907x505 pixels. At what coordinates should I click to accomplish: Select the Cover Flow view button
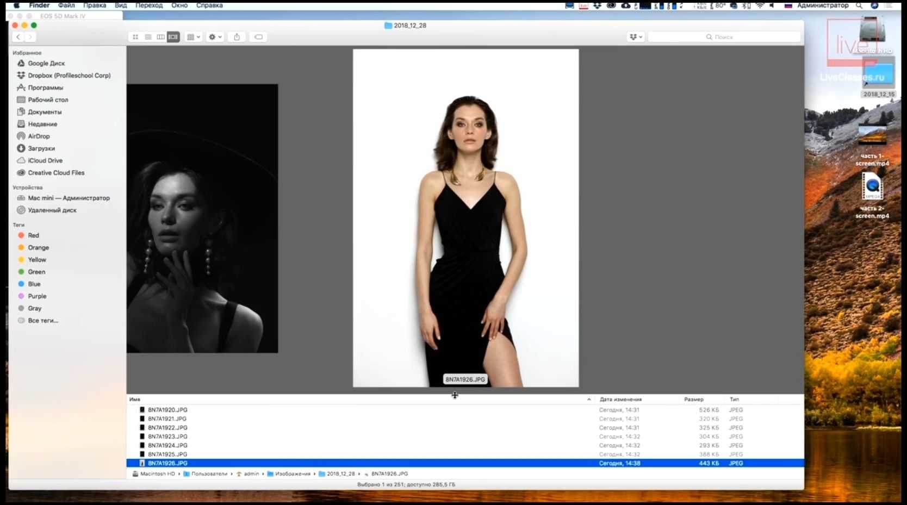point(173,37)
